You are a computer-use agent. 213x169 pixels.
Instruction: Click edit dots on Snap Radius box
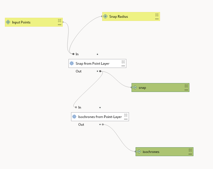click(157, 19)
